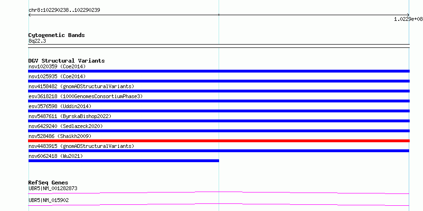Click the UBR5|NM_001282873 transcript label
Screen dimensions: 423x211
[x=53, y=188]
